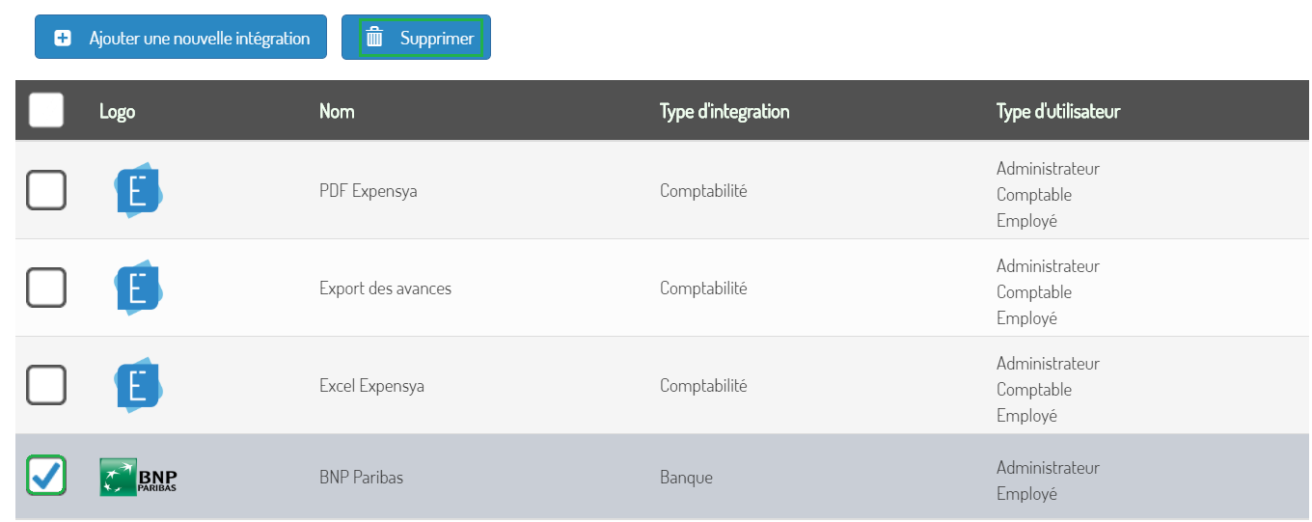Tick the select-all checkbox in the table header
Screen dimensions: 1312x522
pyautogui.click(x=46, y=110)
